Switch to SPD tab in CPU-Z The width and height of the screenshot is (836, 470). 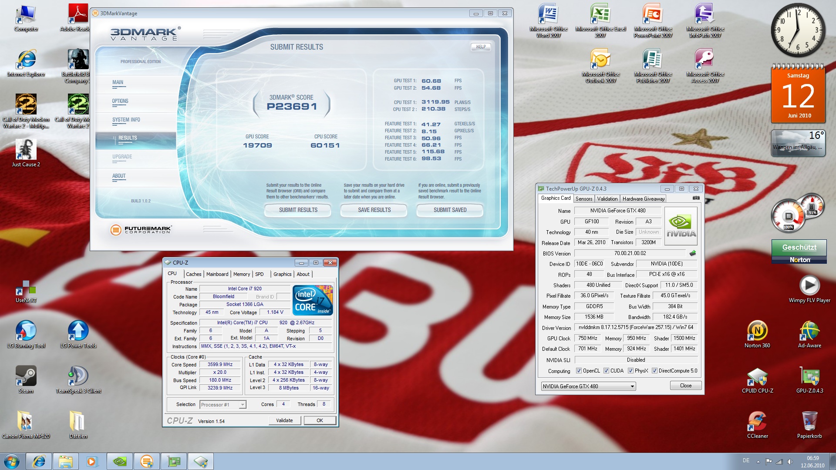(x=260, y=274)
